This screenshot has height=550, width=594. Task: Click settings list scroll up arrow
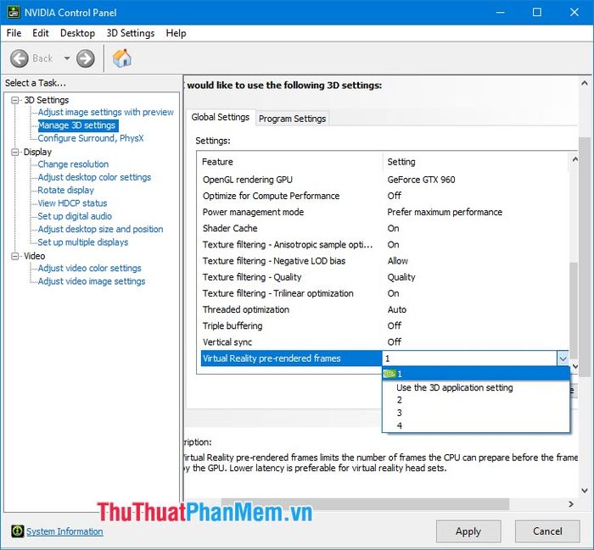(574, 159)
